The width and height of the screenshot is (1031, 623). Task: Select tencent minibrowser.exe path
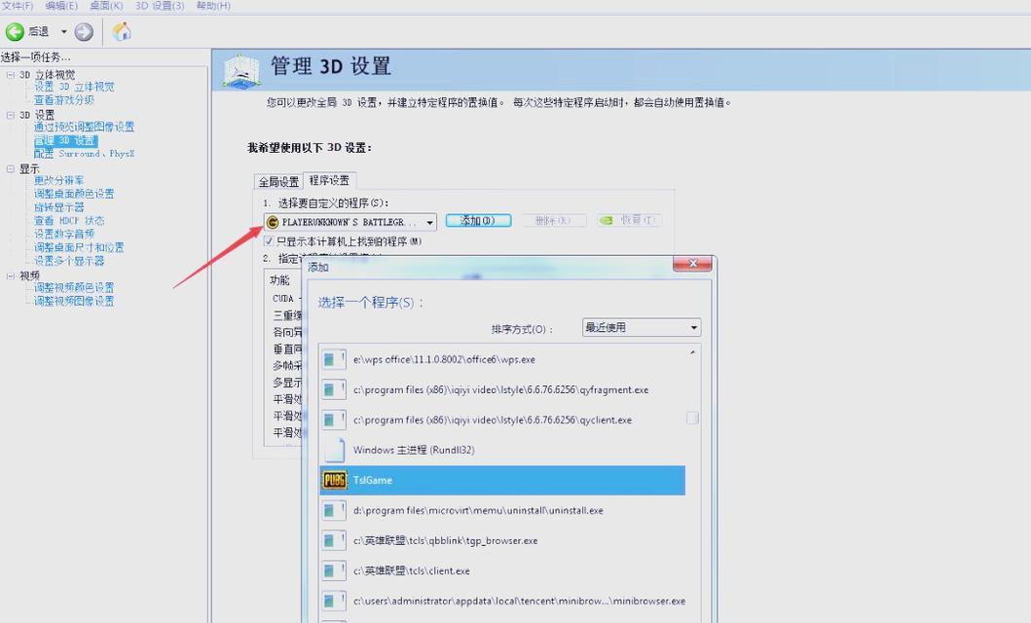click(x=520, y=602)
